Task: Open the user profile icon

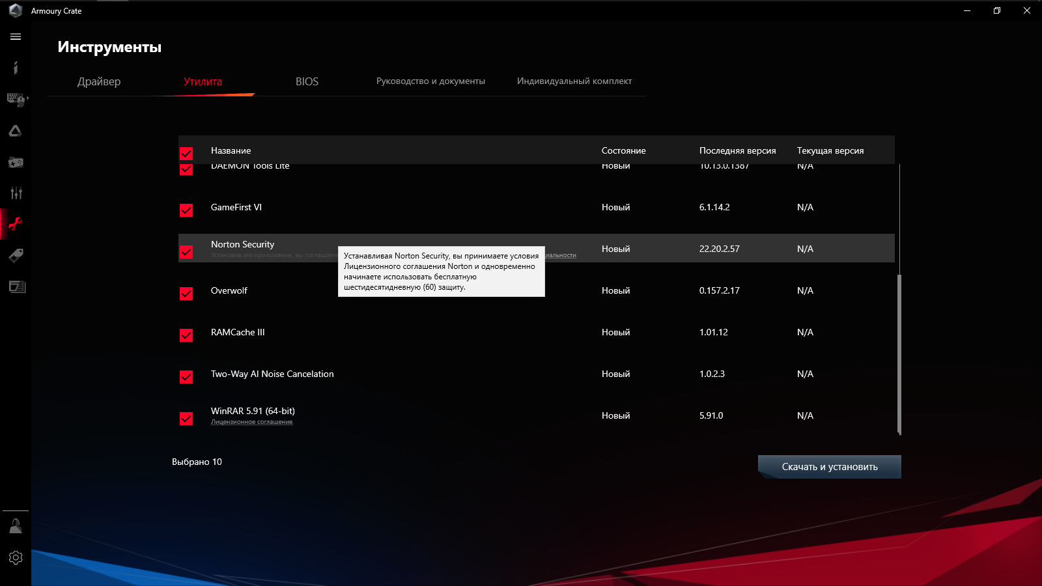Action: (15, 526)
